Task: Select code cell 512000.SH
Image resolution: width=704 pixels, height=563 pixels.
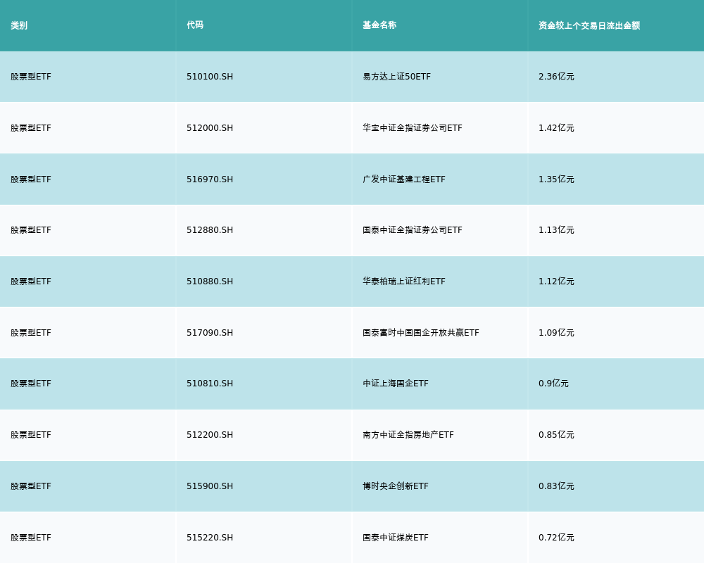Action: [x=210, y=128]
